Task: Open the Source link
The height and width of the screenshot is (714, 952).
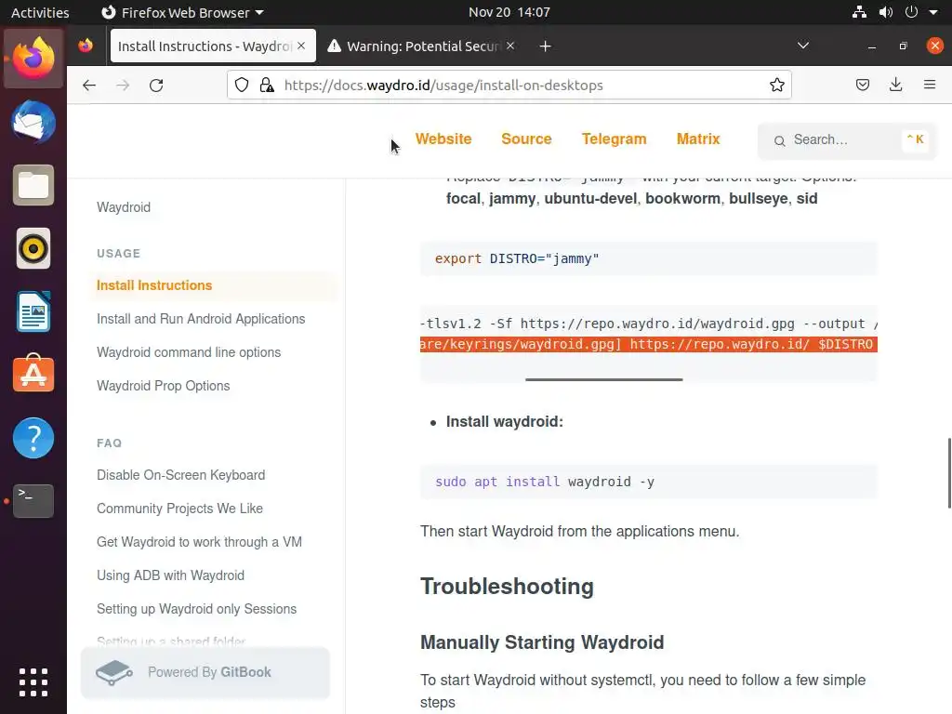Action: click(526, 139)
